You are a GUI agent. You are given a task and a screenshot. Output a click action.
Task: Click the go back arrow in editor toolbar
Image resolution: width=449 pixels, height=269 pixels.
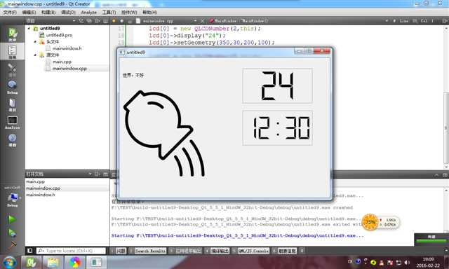[114, 20]
